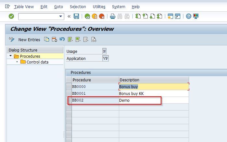The image size is (227, 142).
Task: Toggle Display/Change mode with pencil-glasses icon
Action: click(12, 40)
